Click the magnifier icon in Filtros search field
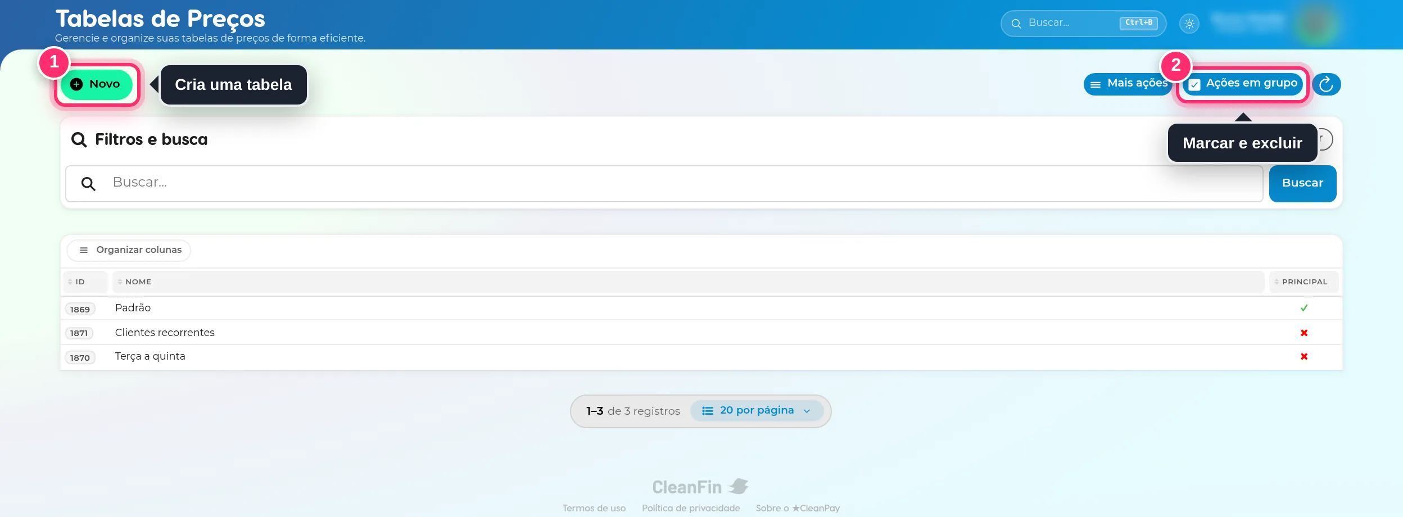The height and width of the screenshot is (517, 1403). (x=88, y=184)
